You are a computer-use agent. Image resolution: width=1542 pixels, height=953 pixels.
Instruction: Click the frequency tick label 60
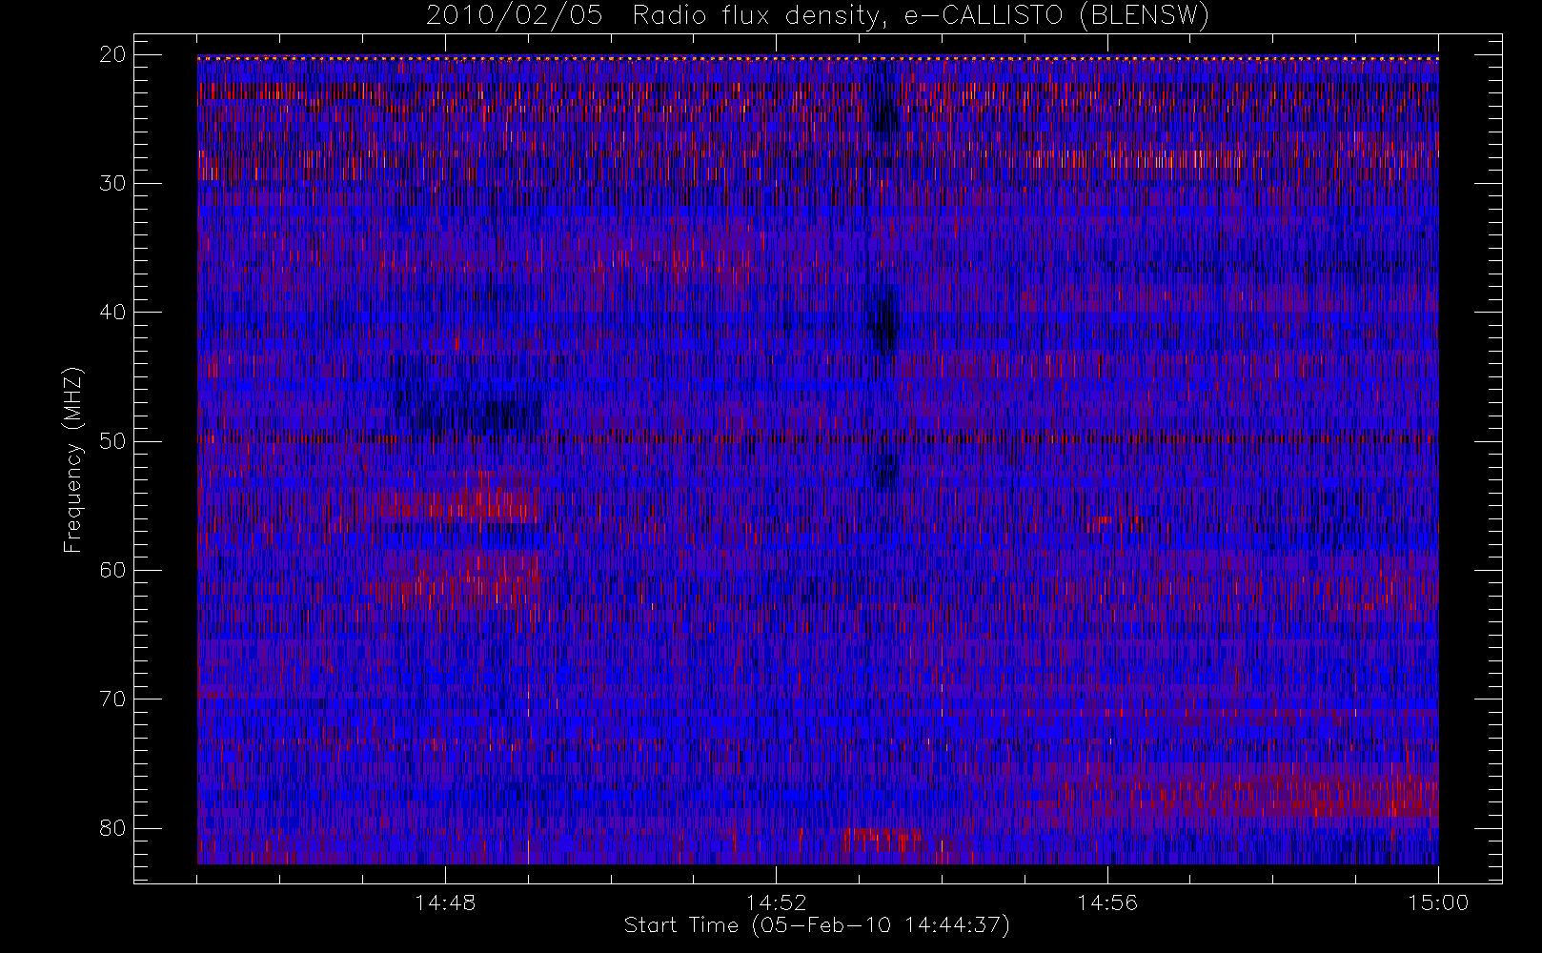112,570
